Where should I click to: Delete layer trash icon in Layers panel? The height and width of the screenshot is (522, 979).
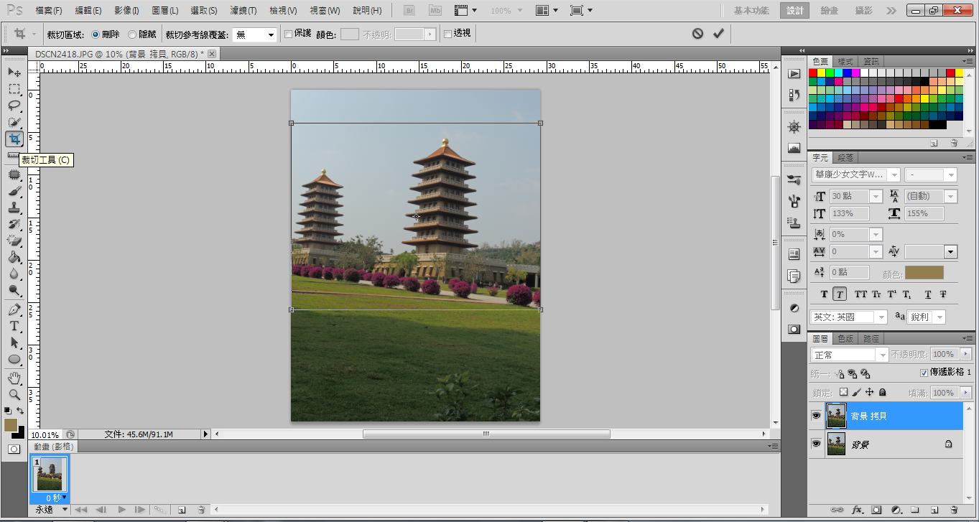coord(954,510)
